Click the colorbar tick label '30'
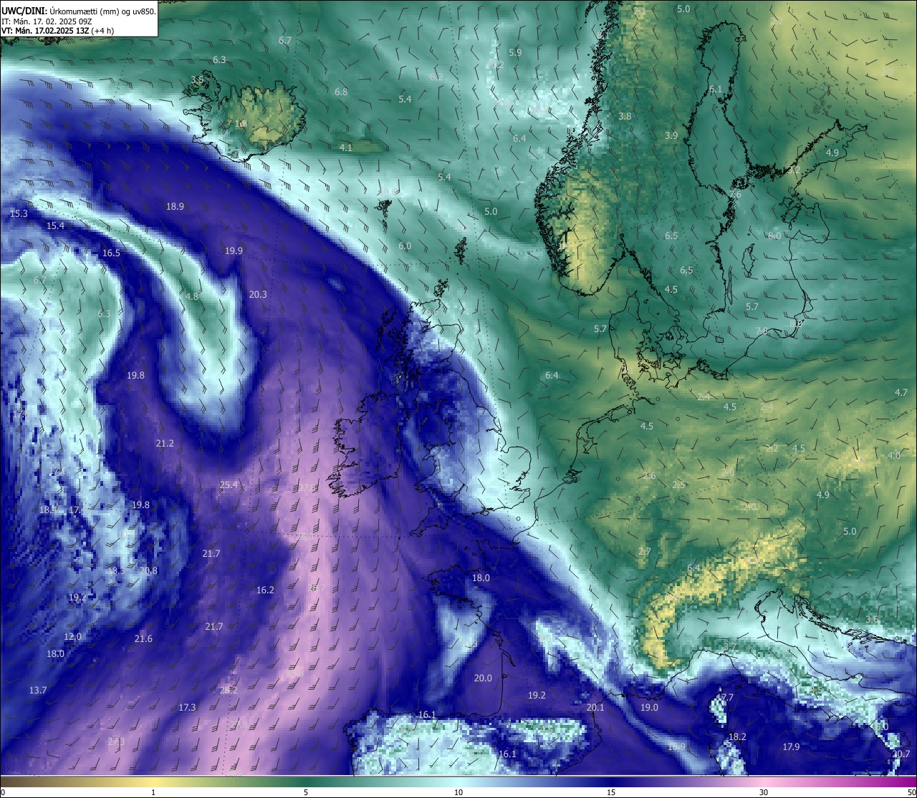Image resolution: width=917 pixels, height=798 pixels. point(764,792)
